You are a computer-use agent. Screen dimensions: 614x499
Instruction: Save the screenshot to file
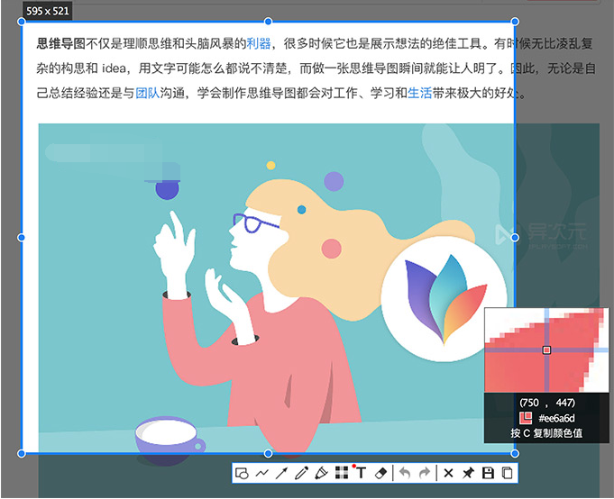[488, 473]
